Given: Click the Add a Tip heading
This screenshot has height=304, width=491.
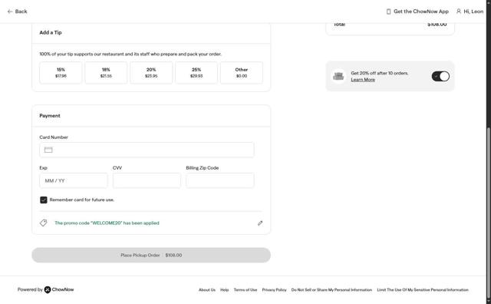Looking at the screenshot, I should (51, 32).
